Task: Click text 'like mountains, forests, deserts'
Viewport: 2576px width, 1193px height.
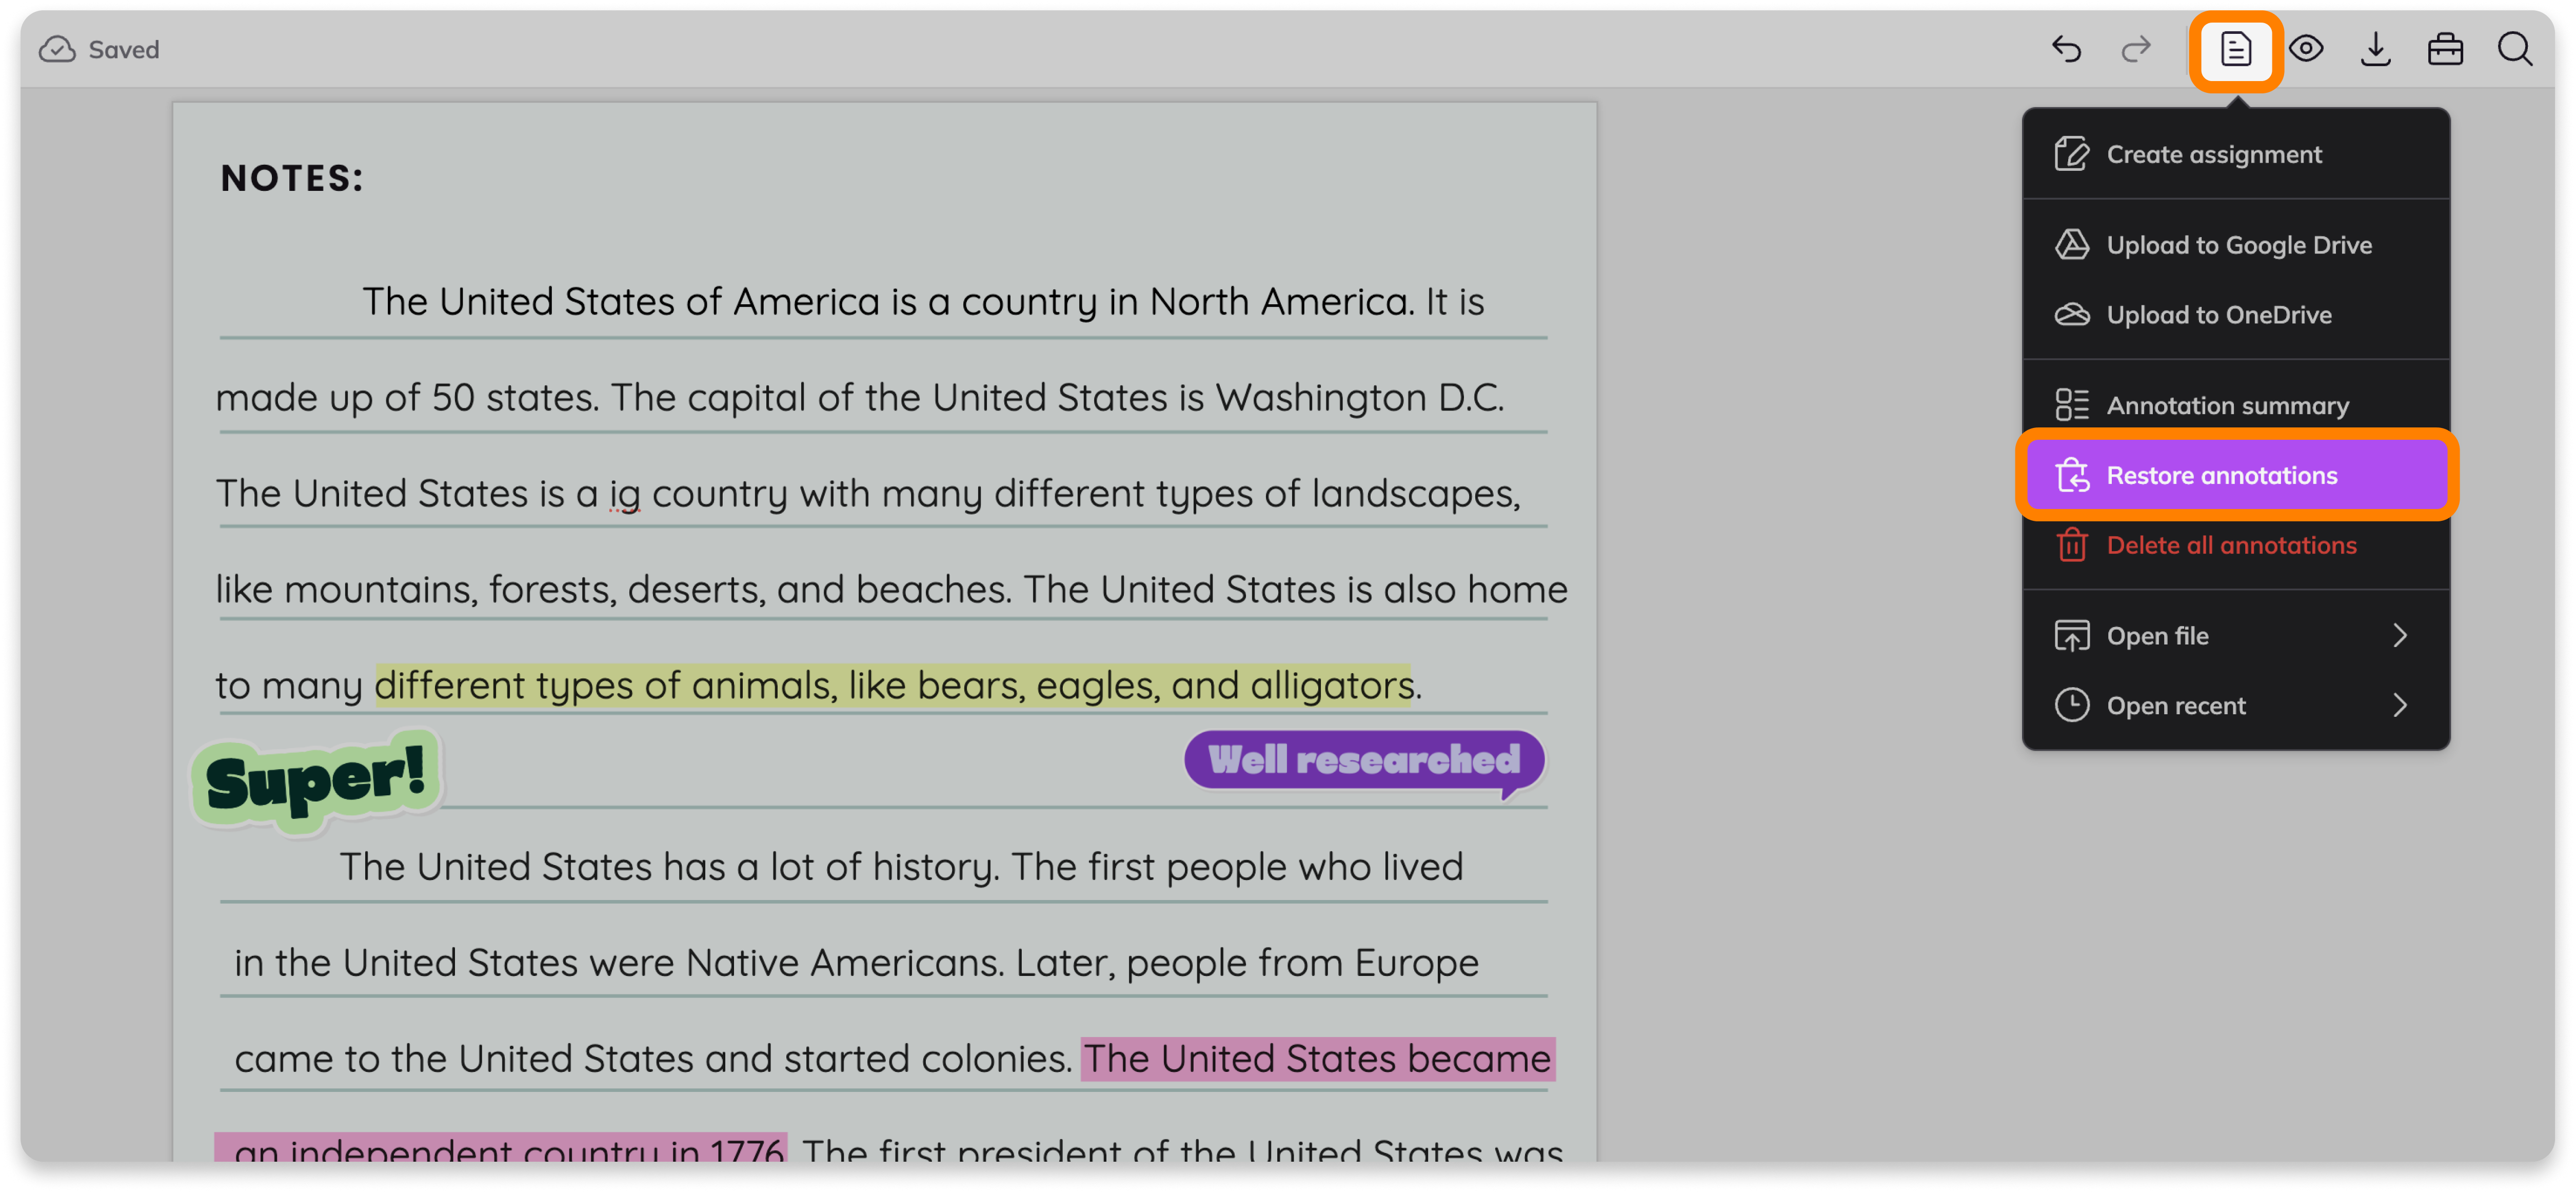Action: coord(491,590)
